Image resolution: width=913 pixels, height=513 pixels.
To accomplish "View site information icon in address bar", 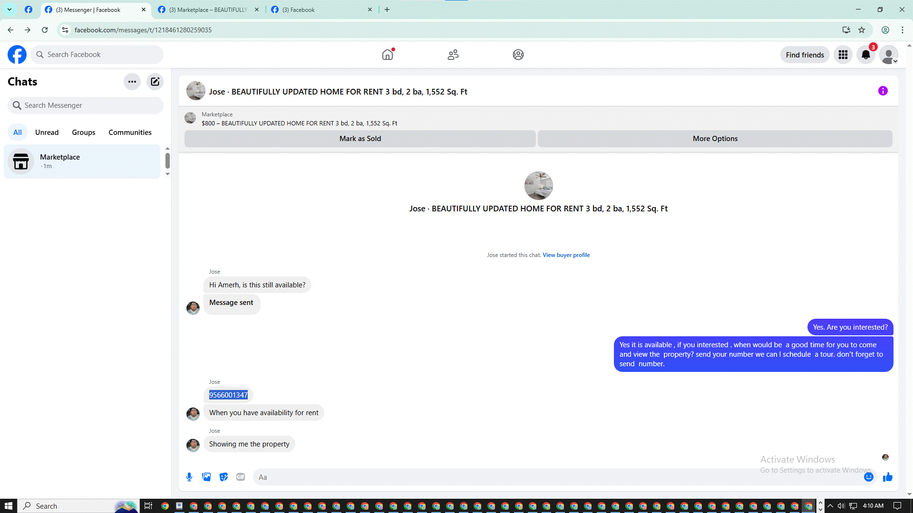I will coord(65,30).
